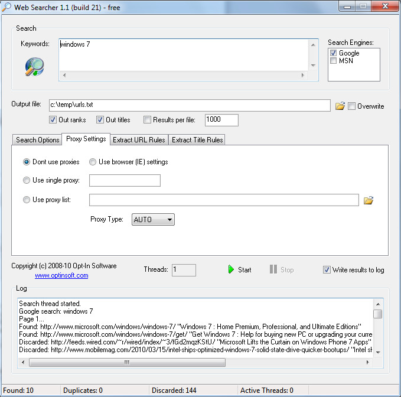Click the mobilemag.com Discarded log line

[195, 350]
